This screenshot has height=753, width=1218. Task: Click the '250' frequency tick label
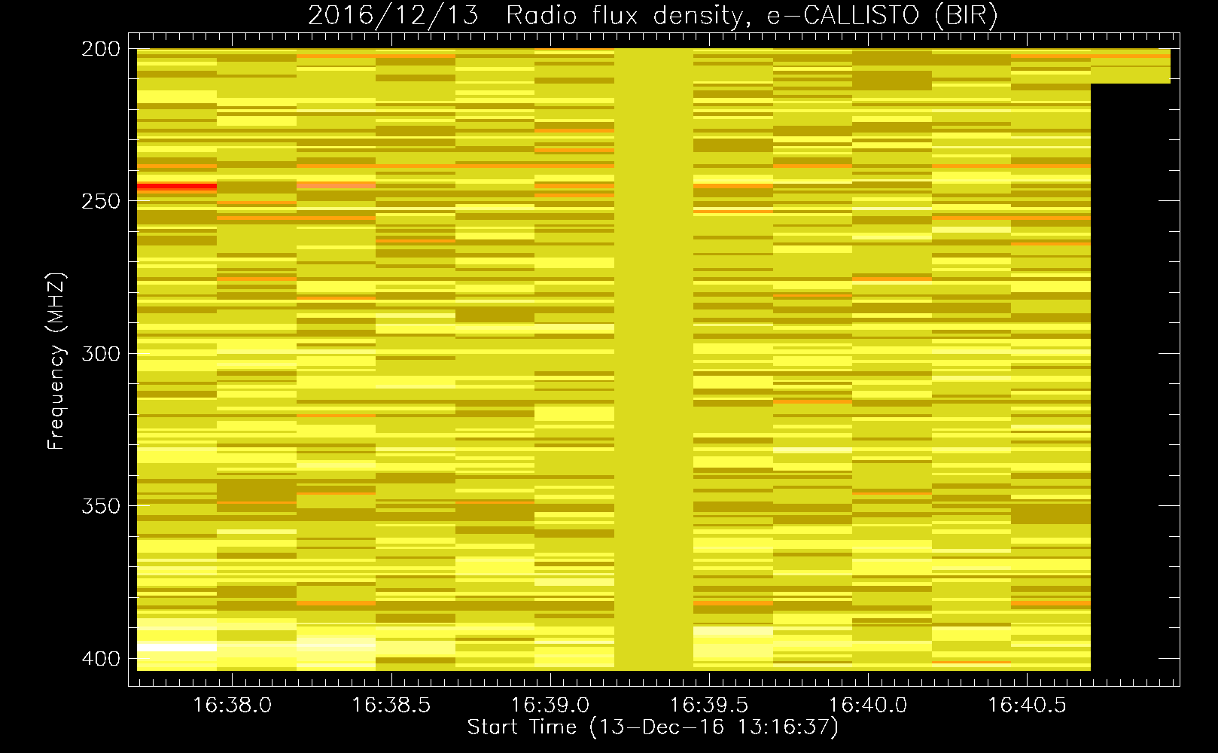[x=101, y=201]
